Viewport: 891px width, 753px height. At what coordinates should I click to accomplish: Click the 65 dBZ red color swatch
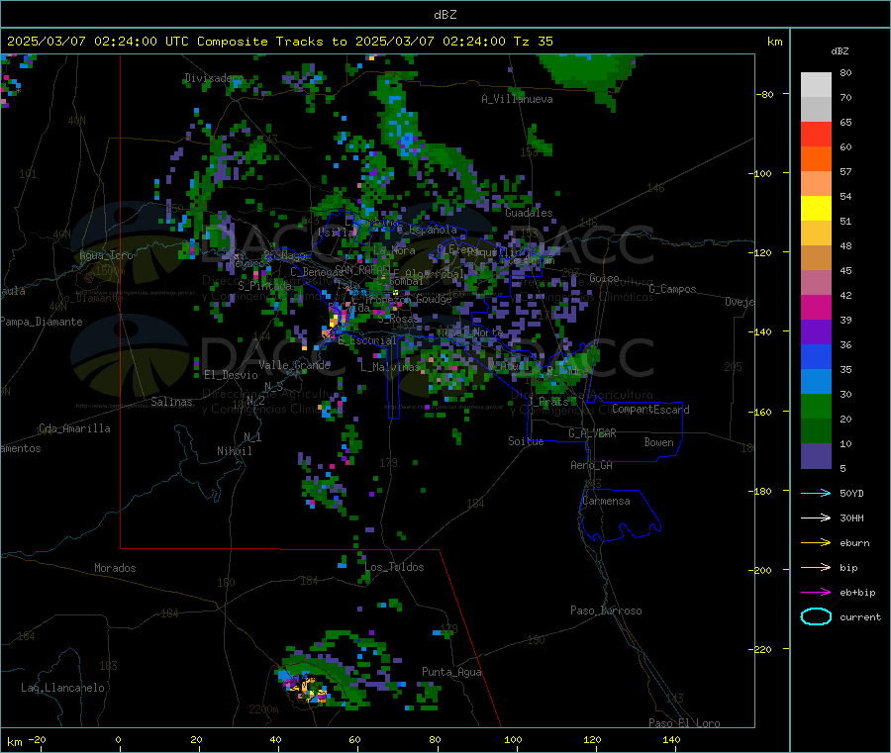[x=816, y=134]
